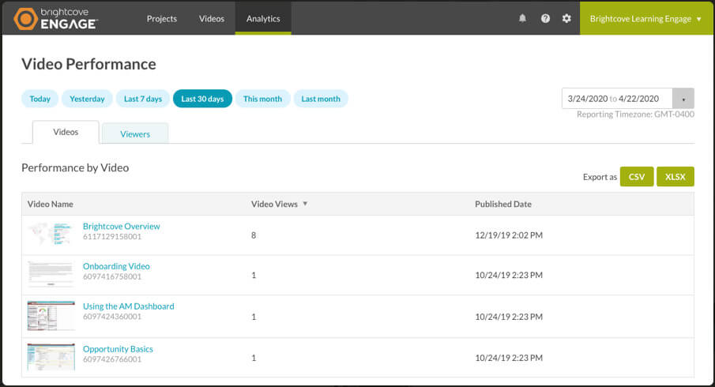Click the Opportunity Basics thumbnail
715x387 pixels.
point(51,356)
